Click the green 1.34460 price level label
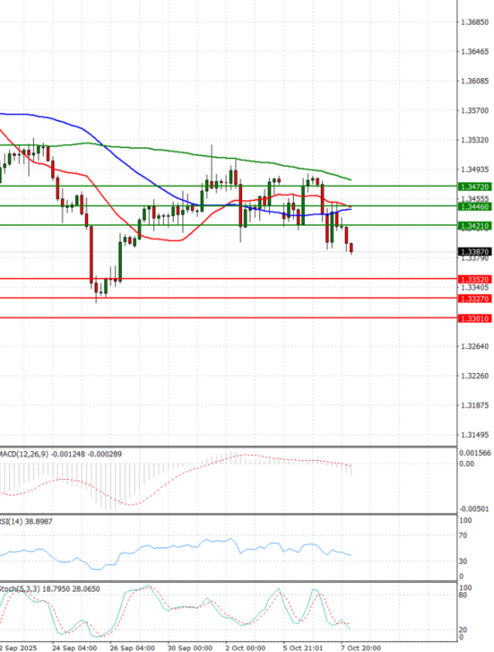 click(475, 207)
